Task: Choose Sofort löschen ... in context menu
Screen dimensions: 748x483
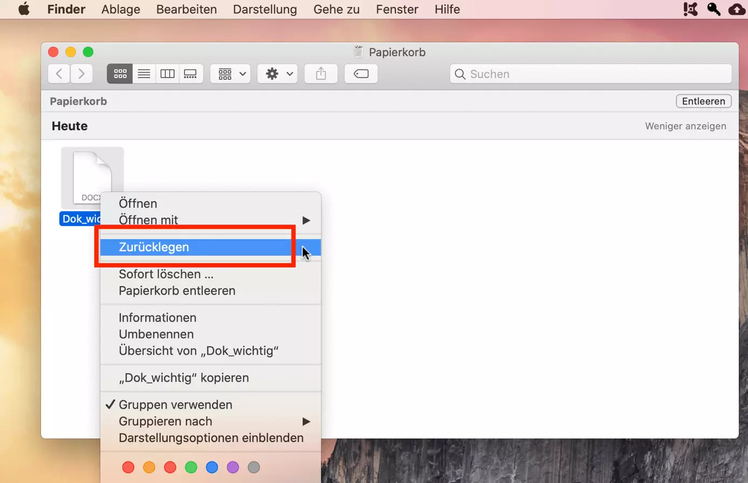Action: (210, 274)
